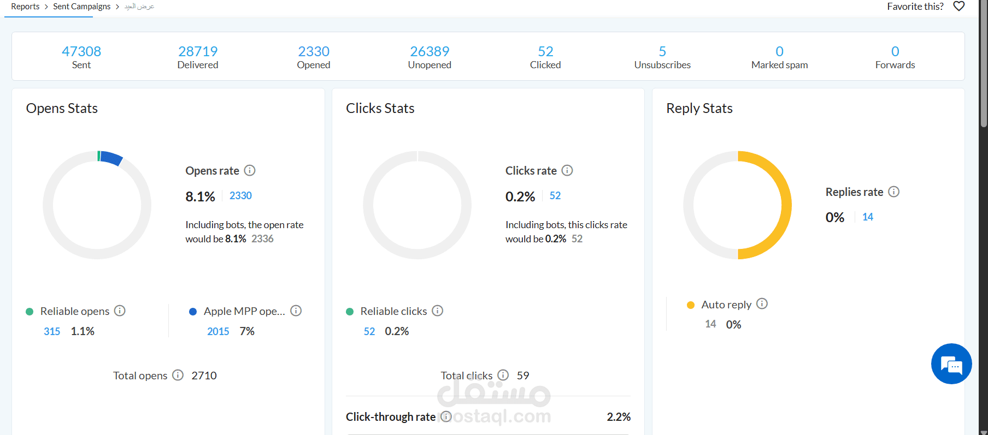Click the Reply Stats heading
Screen dimensions: 988x435
click(699, 108)
